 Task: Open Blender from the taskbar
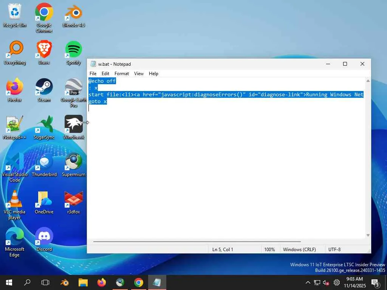[65, 282]
